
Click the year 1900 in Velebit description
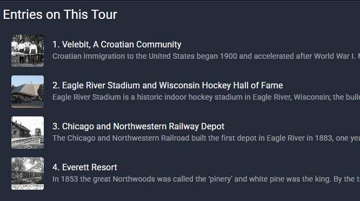[x=229, y=56]
